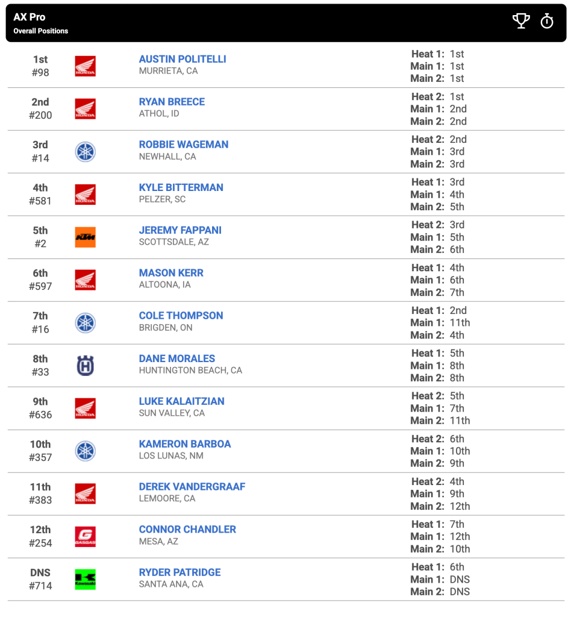Click the Derek Vandergraaf link
Image resolution: width=571 pixels, height=617 pixels.
point(192,487)
